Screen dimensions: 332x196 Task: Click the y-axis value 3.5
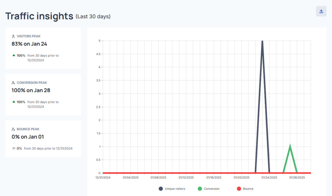click(x=98, y=80)
